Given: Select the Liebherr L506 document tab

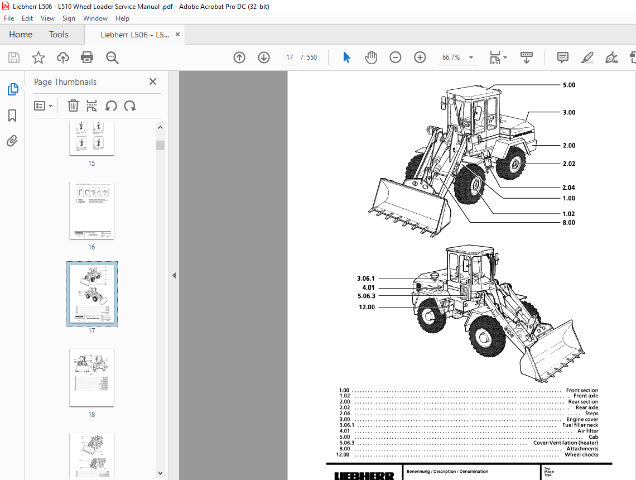Looking at the screenshot, I should click(134, 35).
